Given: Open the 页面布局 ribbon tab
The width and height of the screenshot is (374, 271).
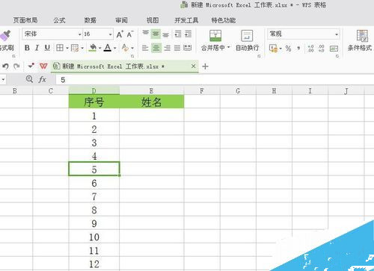Looking at the screenshot, I should 25,20.
